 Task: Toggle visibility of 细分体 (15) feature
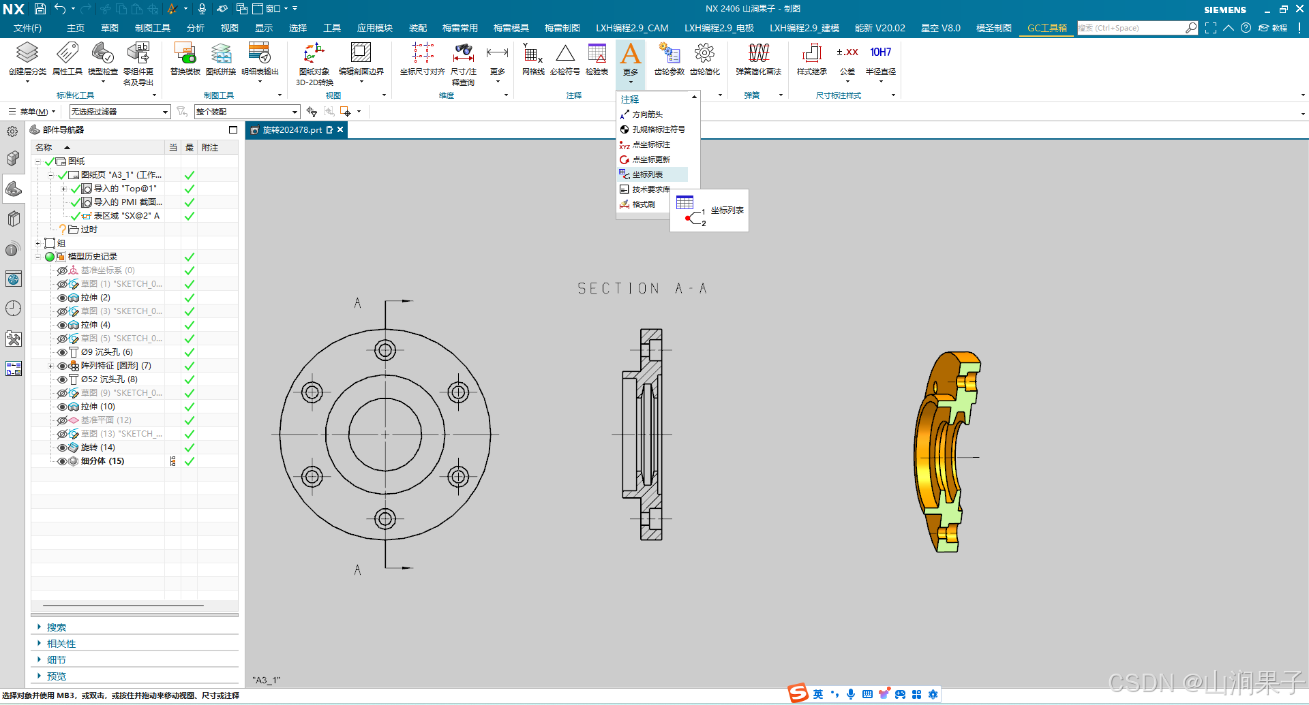62,461
